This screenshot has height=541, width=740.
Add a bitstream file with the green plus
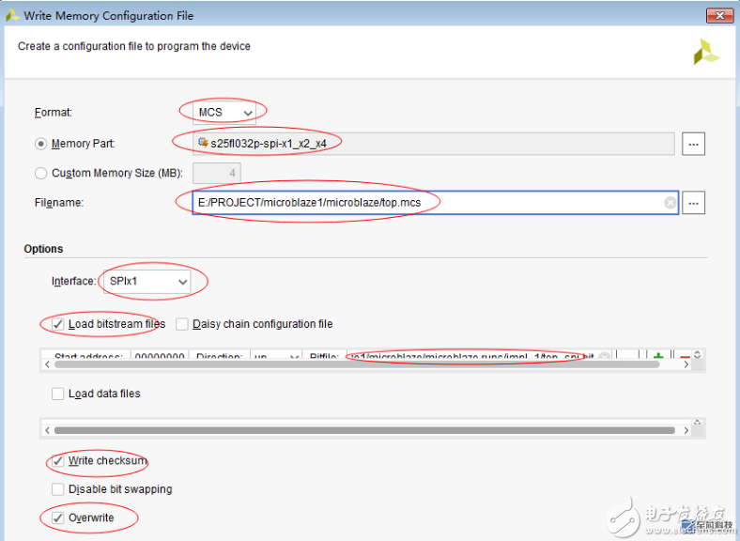click(658, 357)
